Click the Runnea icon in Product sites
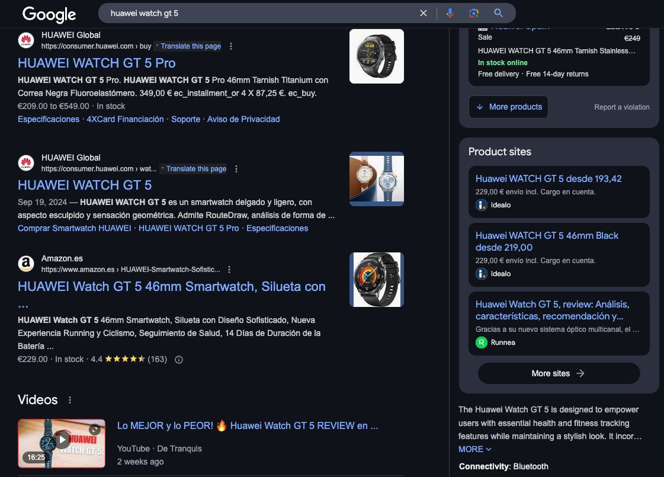Screen dimensions: 664x477 point(482,342)
